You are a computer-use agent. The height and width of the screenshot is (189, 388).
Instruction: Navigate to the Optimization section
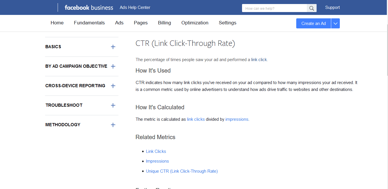pyautogui.click(x=195, y=23)
